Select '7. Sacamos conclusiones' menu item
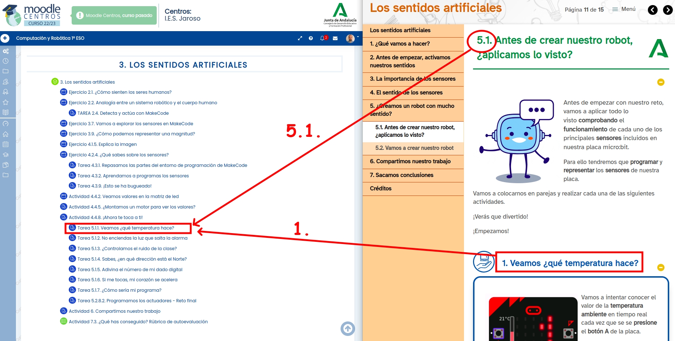The width and height of the screenshot is (675, 341). point(413,175)
